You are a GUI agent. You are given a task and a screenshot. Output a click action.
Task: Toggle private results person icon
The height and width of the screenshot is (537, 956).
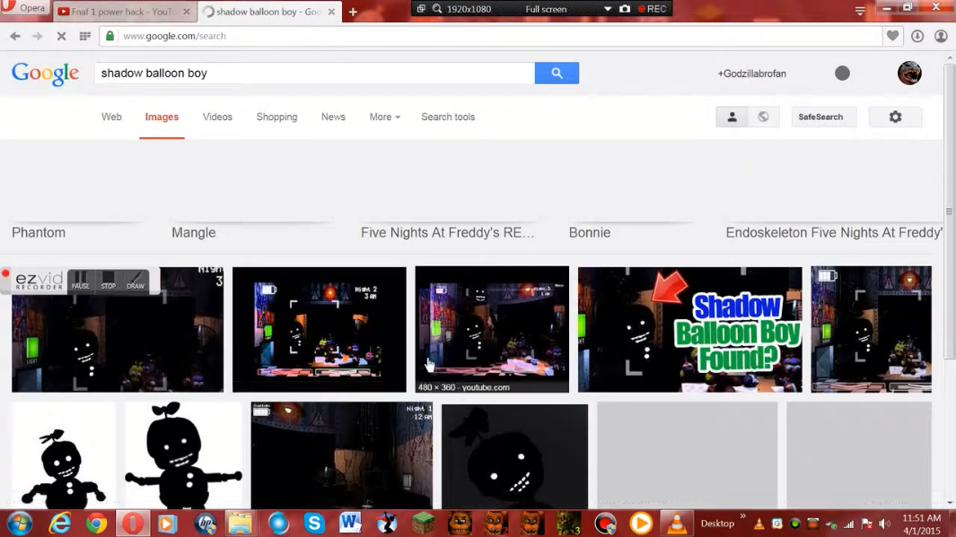pos(732,117)
